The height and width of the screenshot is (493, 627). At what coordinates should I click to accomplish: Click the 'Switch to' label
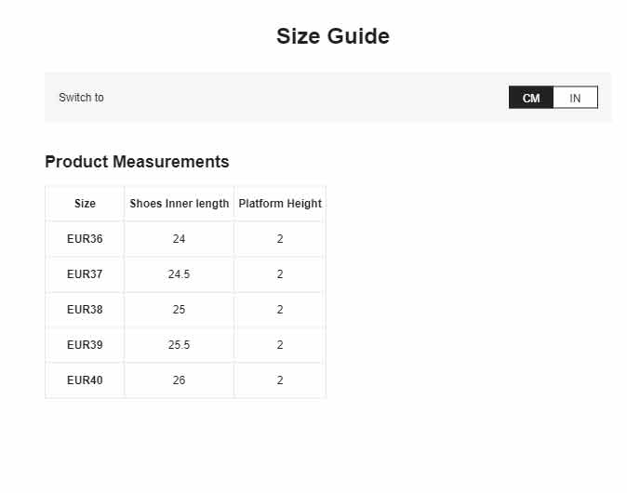tap(81, 98)
